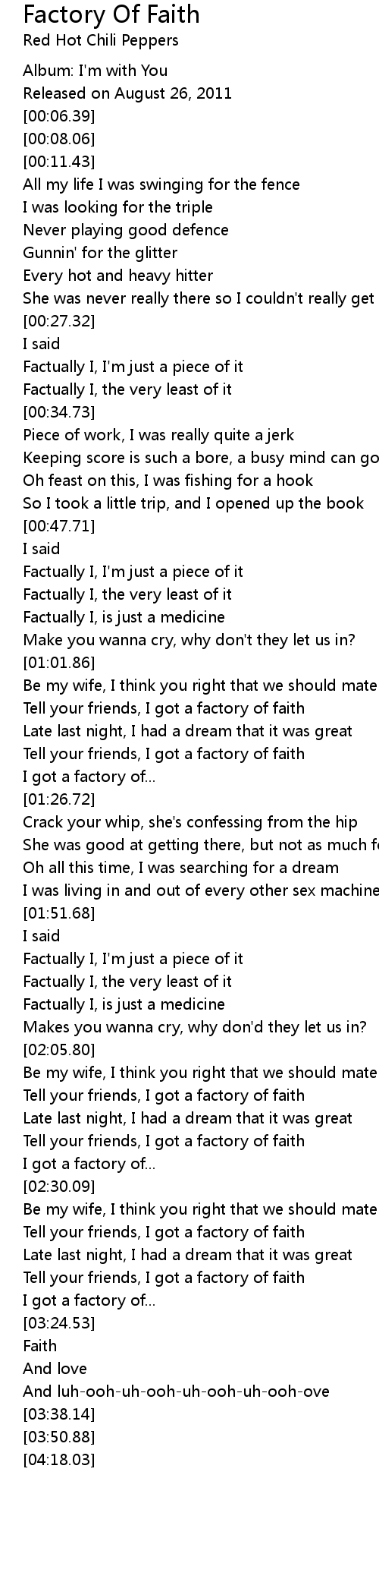
Task: Select the [00:11.43] timestamp line
Action: 59,162
